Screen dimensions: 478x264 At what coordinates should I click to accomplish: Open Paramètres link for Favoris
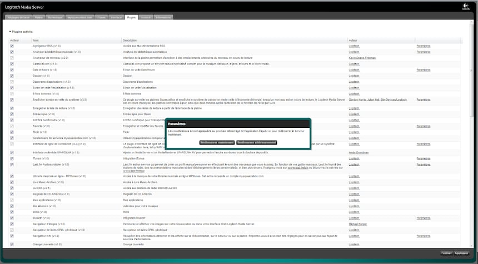[424, 126]
